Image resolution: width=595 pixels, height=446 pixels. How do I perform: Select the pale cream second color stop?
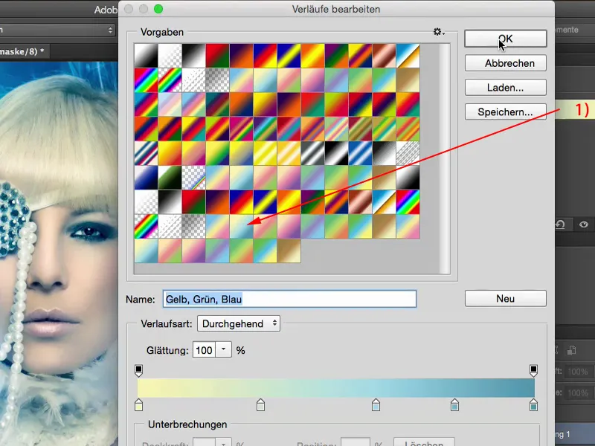coord(260,404)
